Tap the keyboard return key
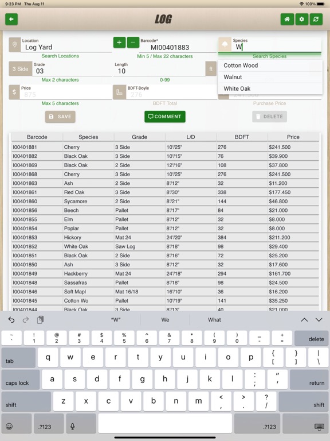The height and width of the screenshot is (441, 330). (309, 380)
